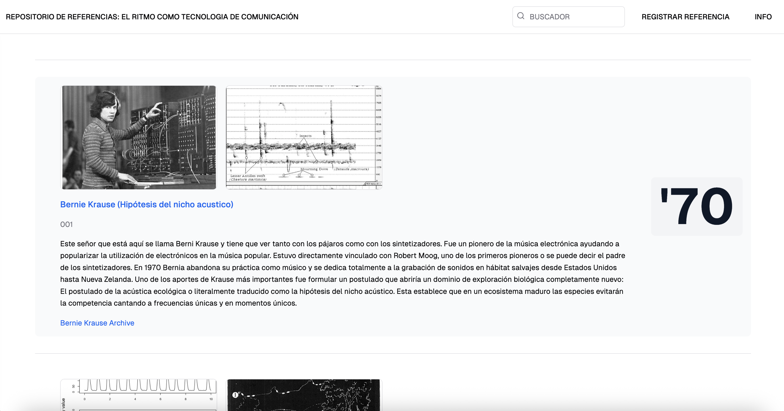
Task: Open Bernie Krause synthesizer photo
Action: pos(139,138)
